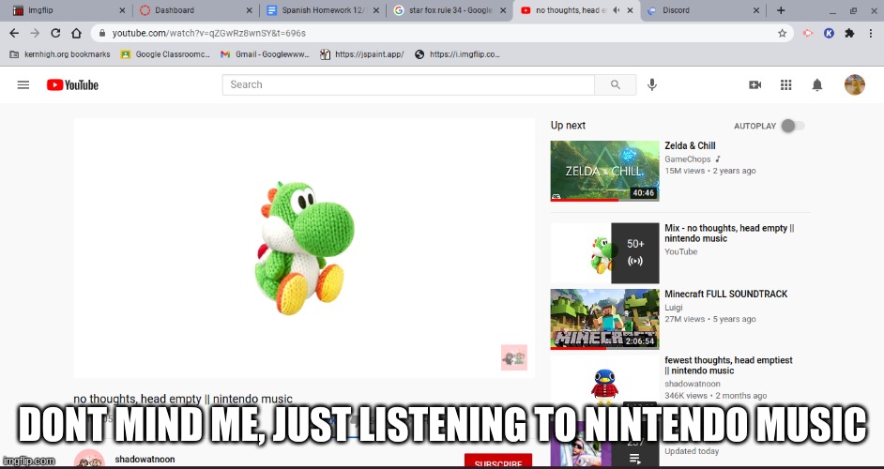
Task: Click the search magnifier button
Action: (x=615, y=84)
